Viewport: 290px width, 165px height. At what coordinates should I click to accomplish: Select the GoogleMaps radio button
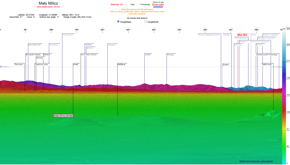click(118, 21)
